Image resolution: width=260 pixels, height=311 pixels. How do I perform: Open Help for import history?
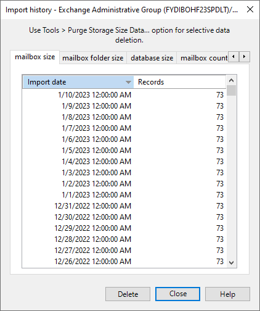227,294
